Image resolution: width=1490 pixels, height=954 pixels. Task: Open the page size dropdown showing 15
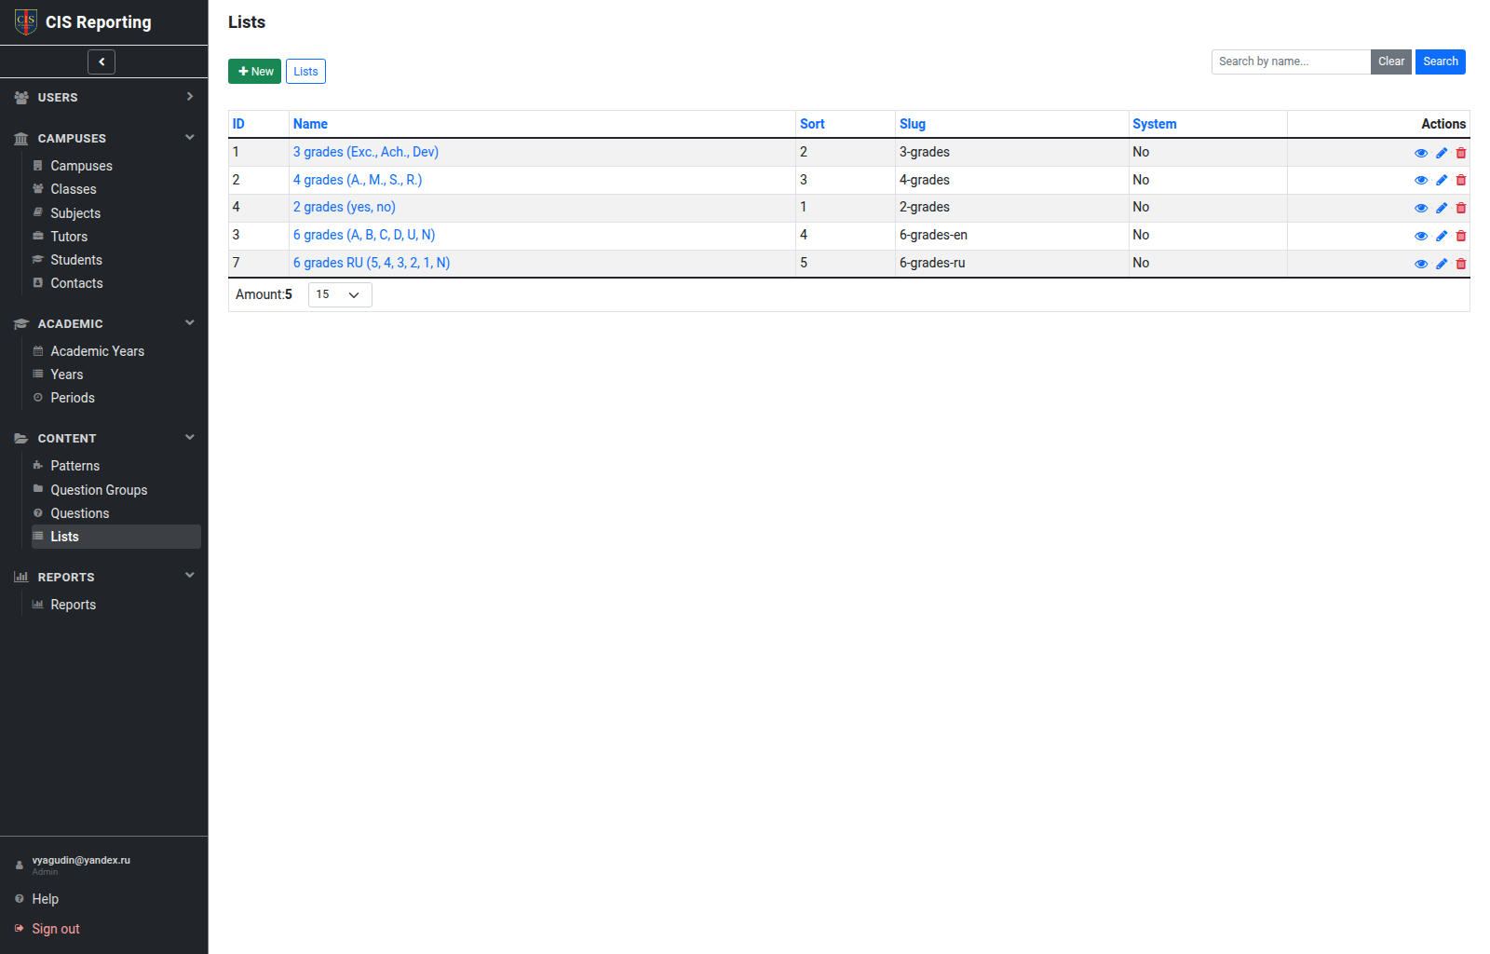point(340,294)
